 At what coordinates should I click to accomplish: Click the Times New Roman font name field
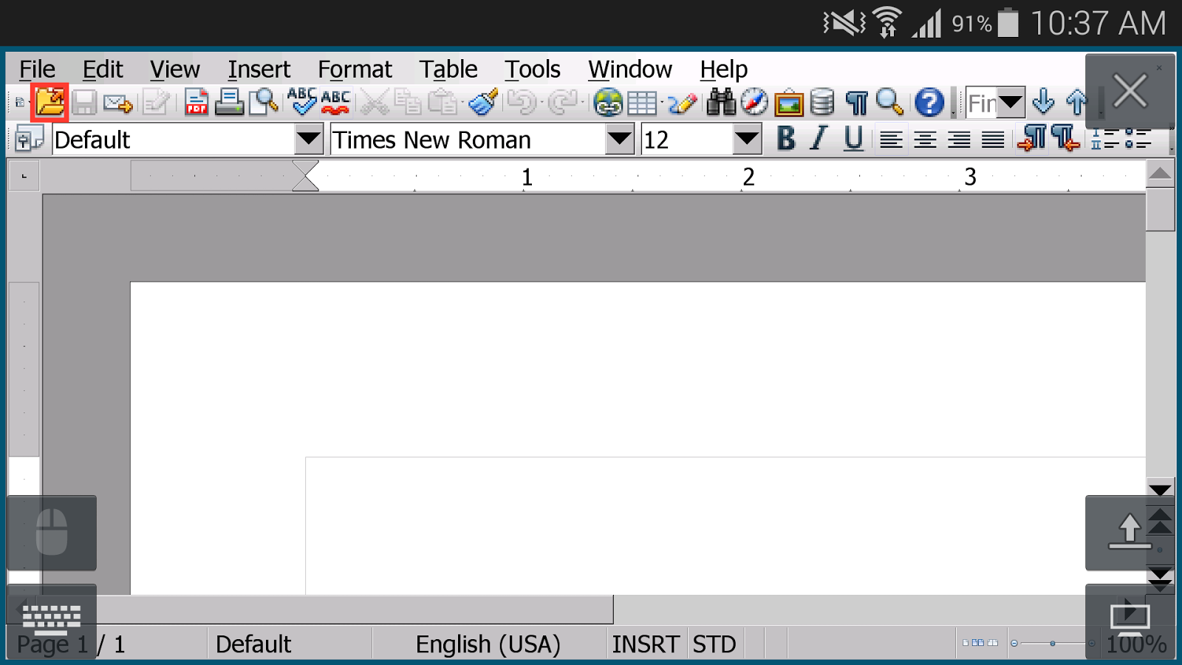pos(468,139)
